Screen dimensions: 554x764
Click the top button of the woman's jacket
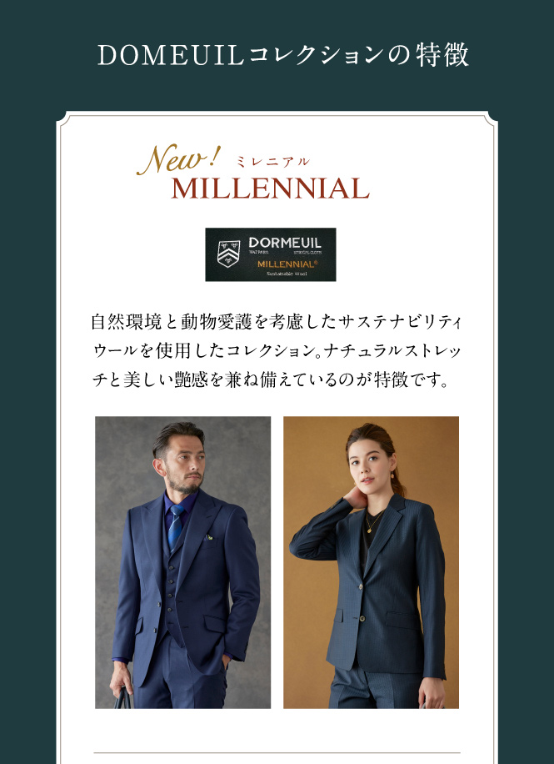361,586
